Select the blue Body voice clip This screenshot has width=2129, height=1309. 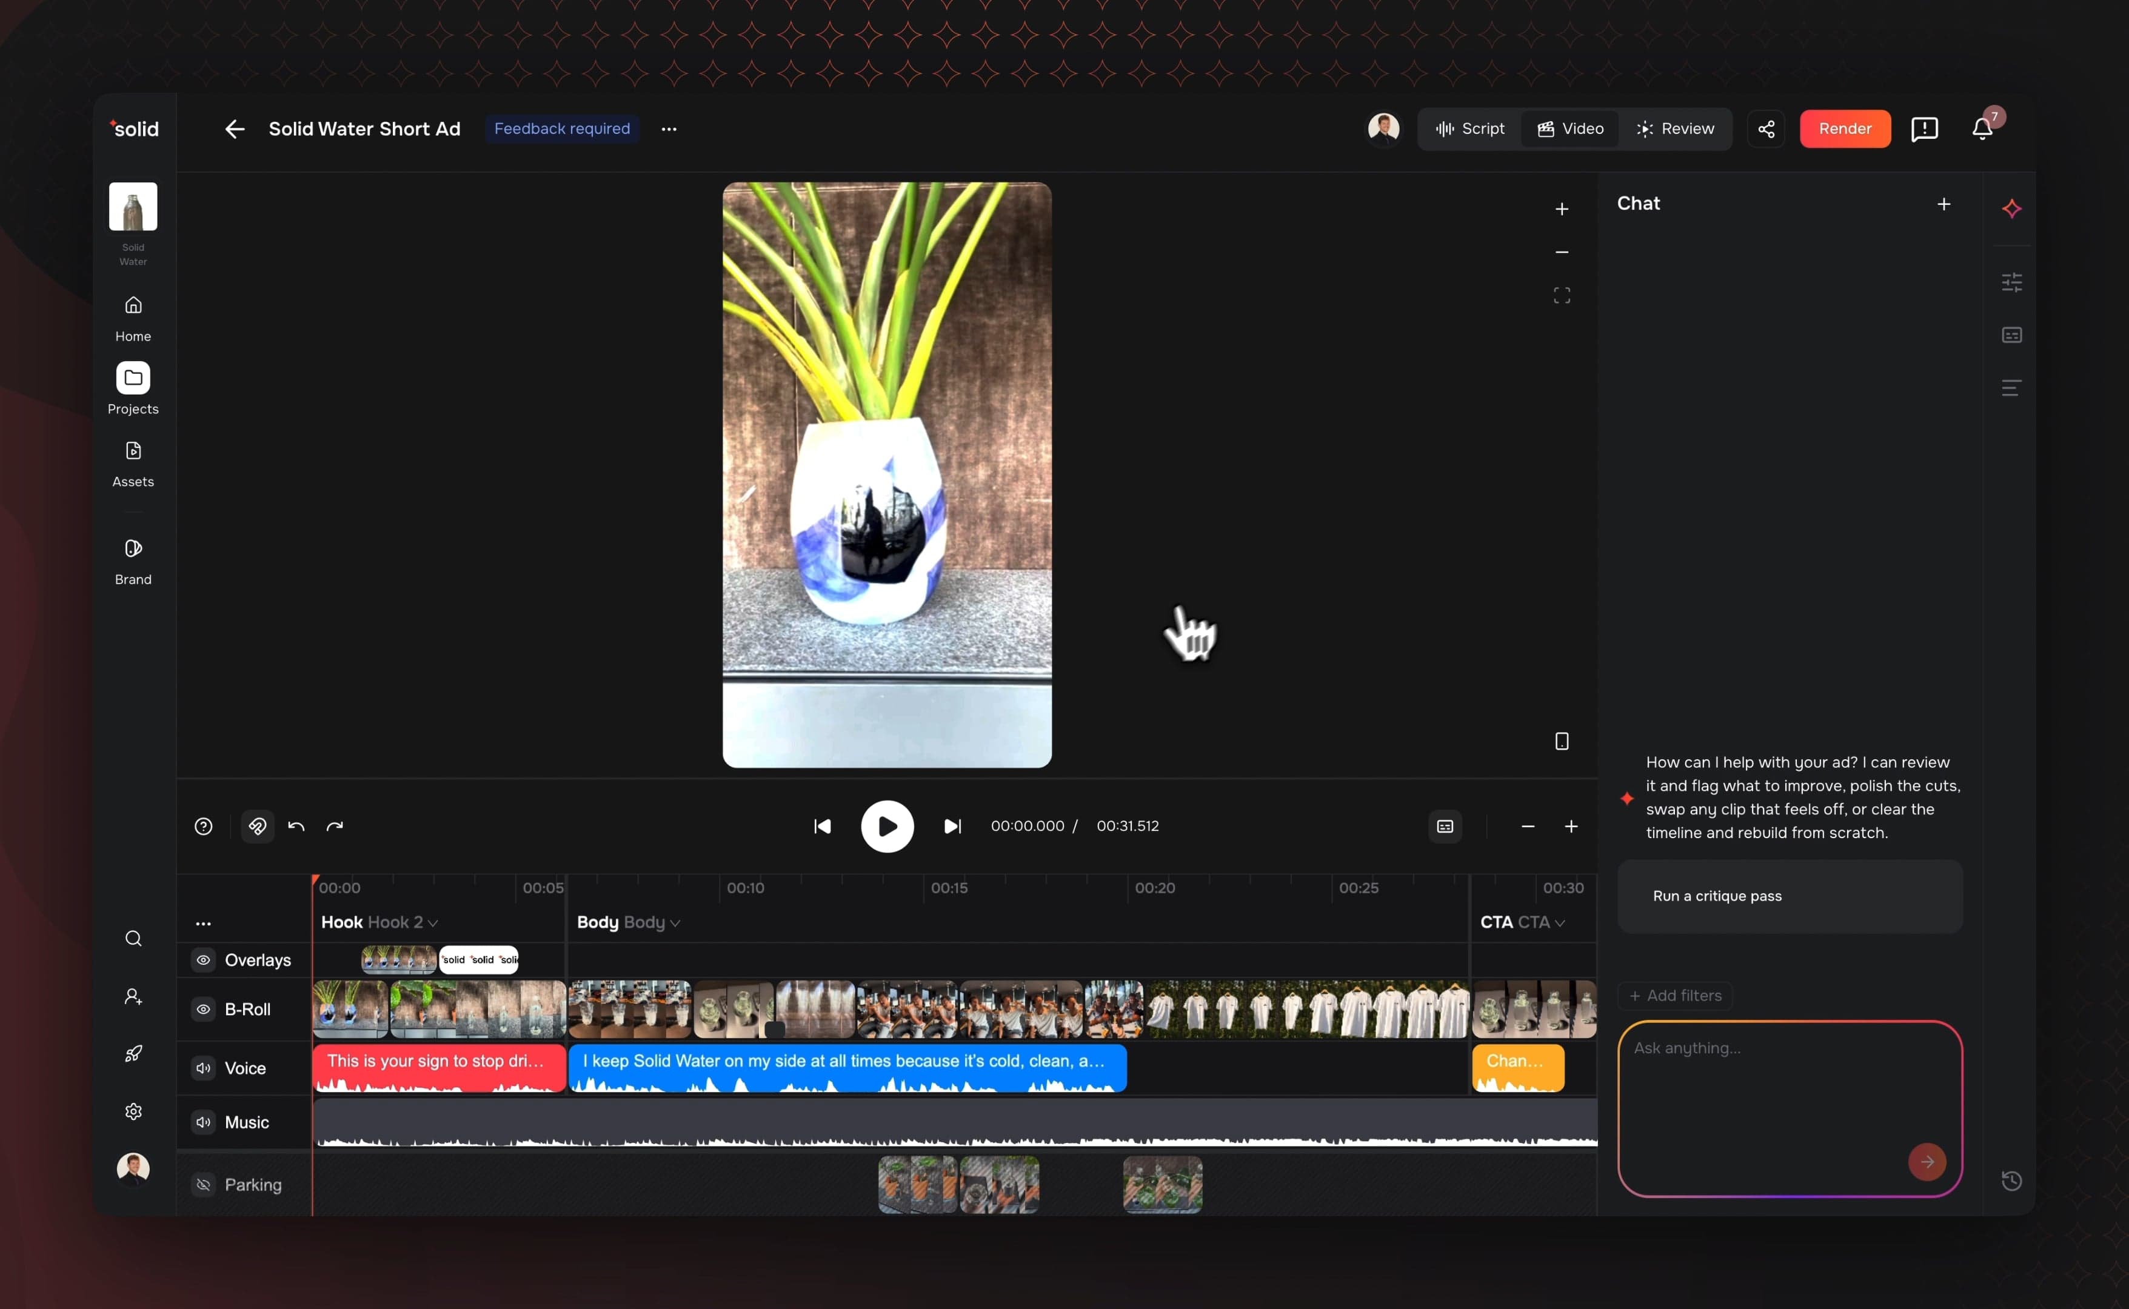847,1068
